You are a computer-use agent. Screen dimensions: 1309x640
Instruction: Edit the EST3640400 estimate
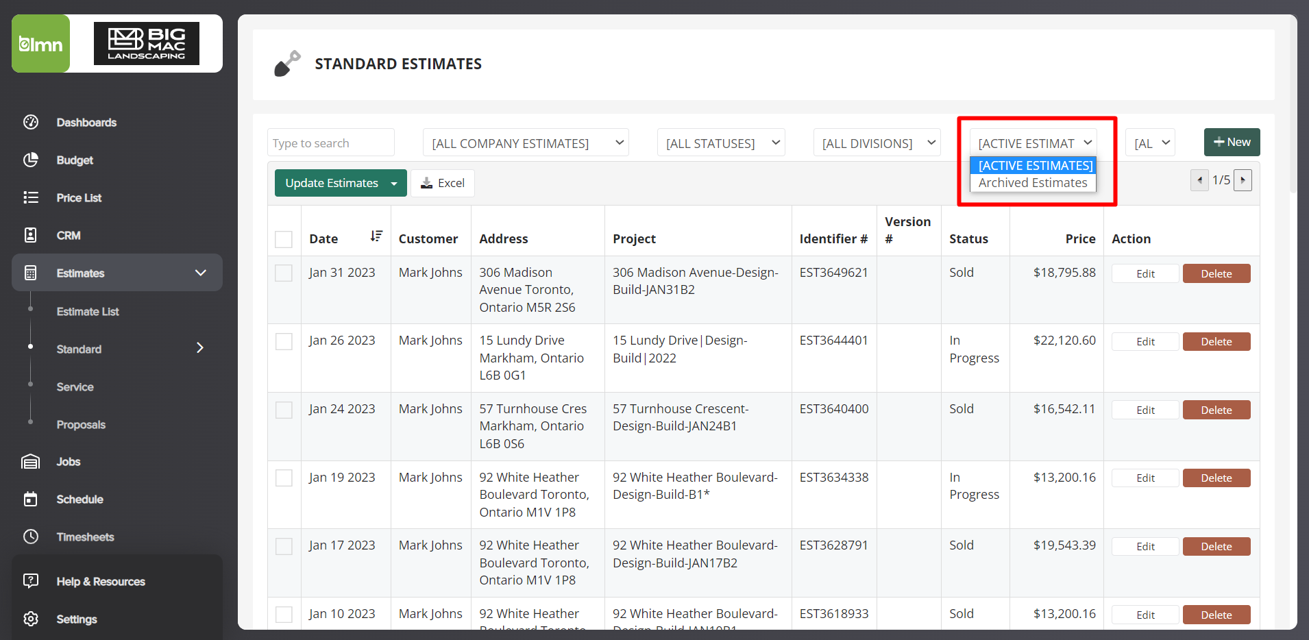click(1145, 410)
